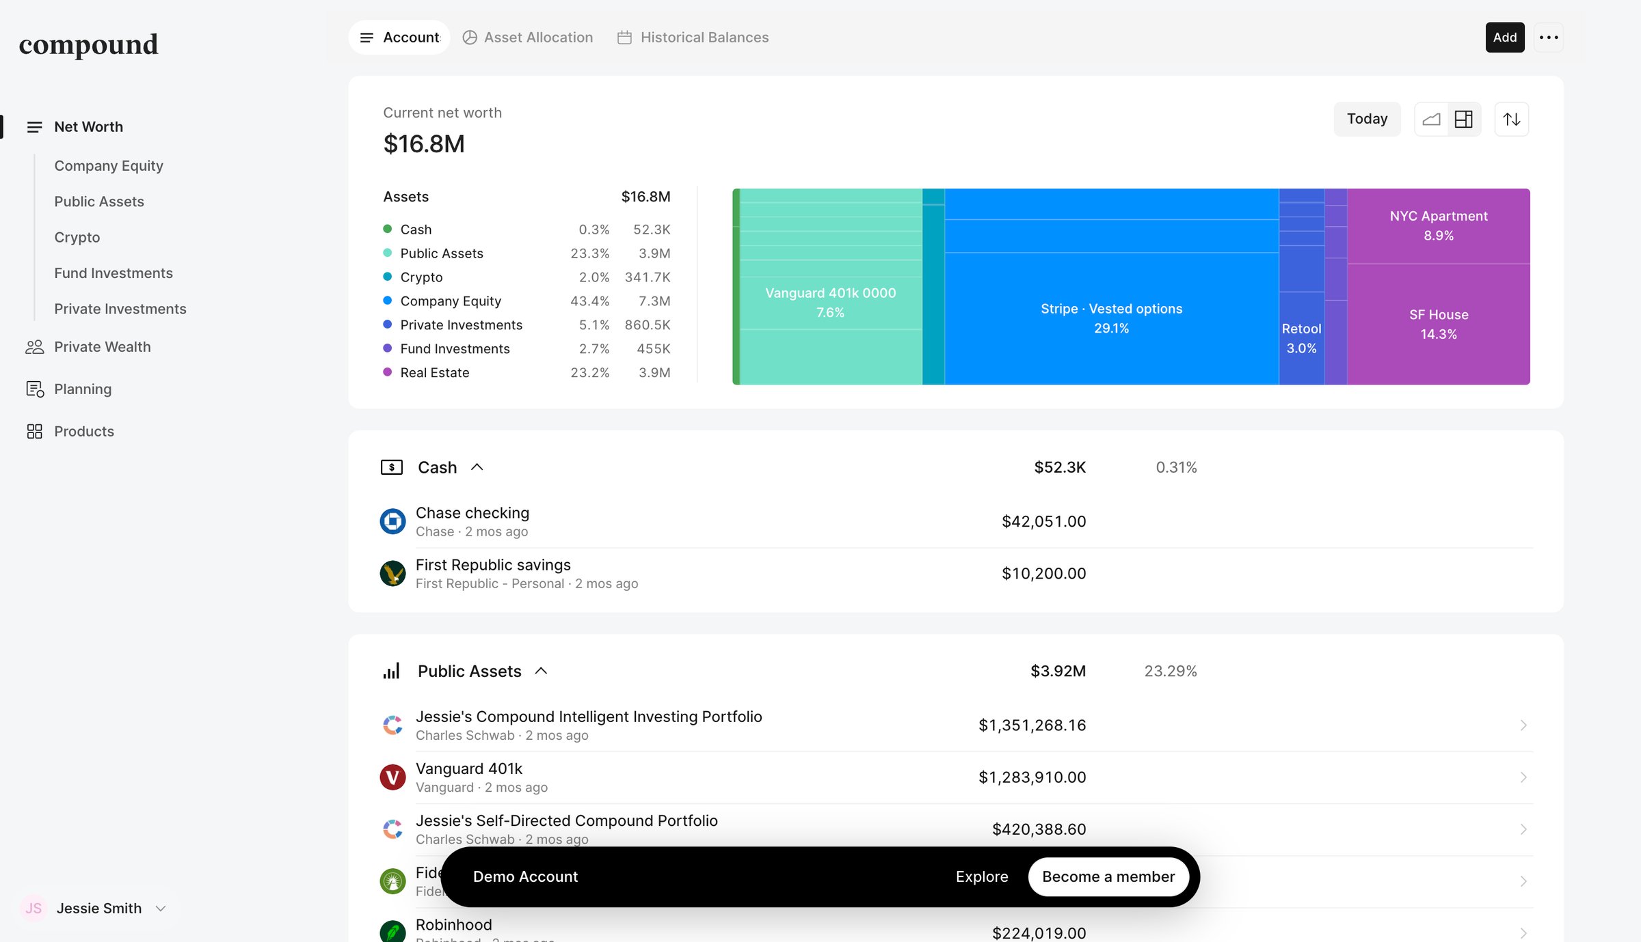1641x942 pixels.
Task: Open the Chase checking account row
Action: tap(956, 522)
